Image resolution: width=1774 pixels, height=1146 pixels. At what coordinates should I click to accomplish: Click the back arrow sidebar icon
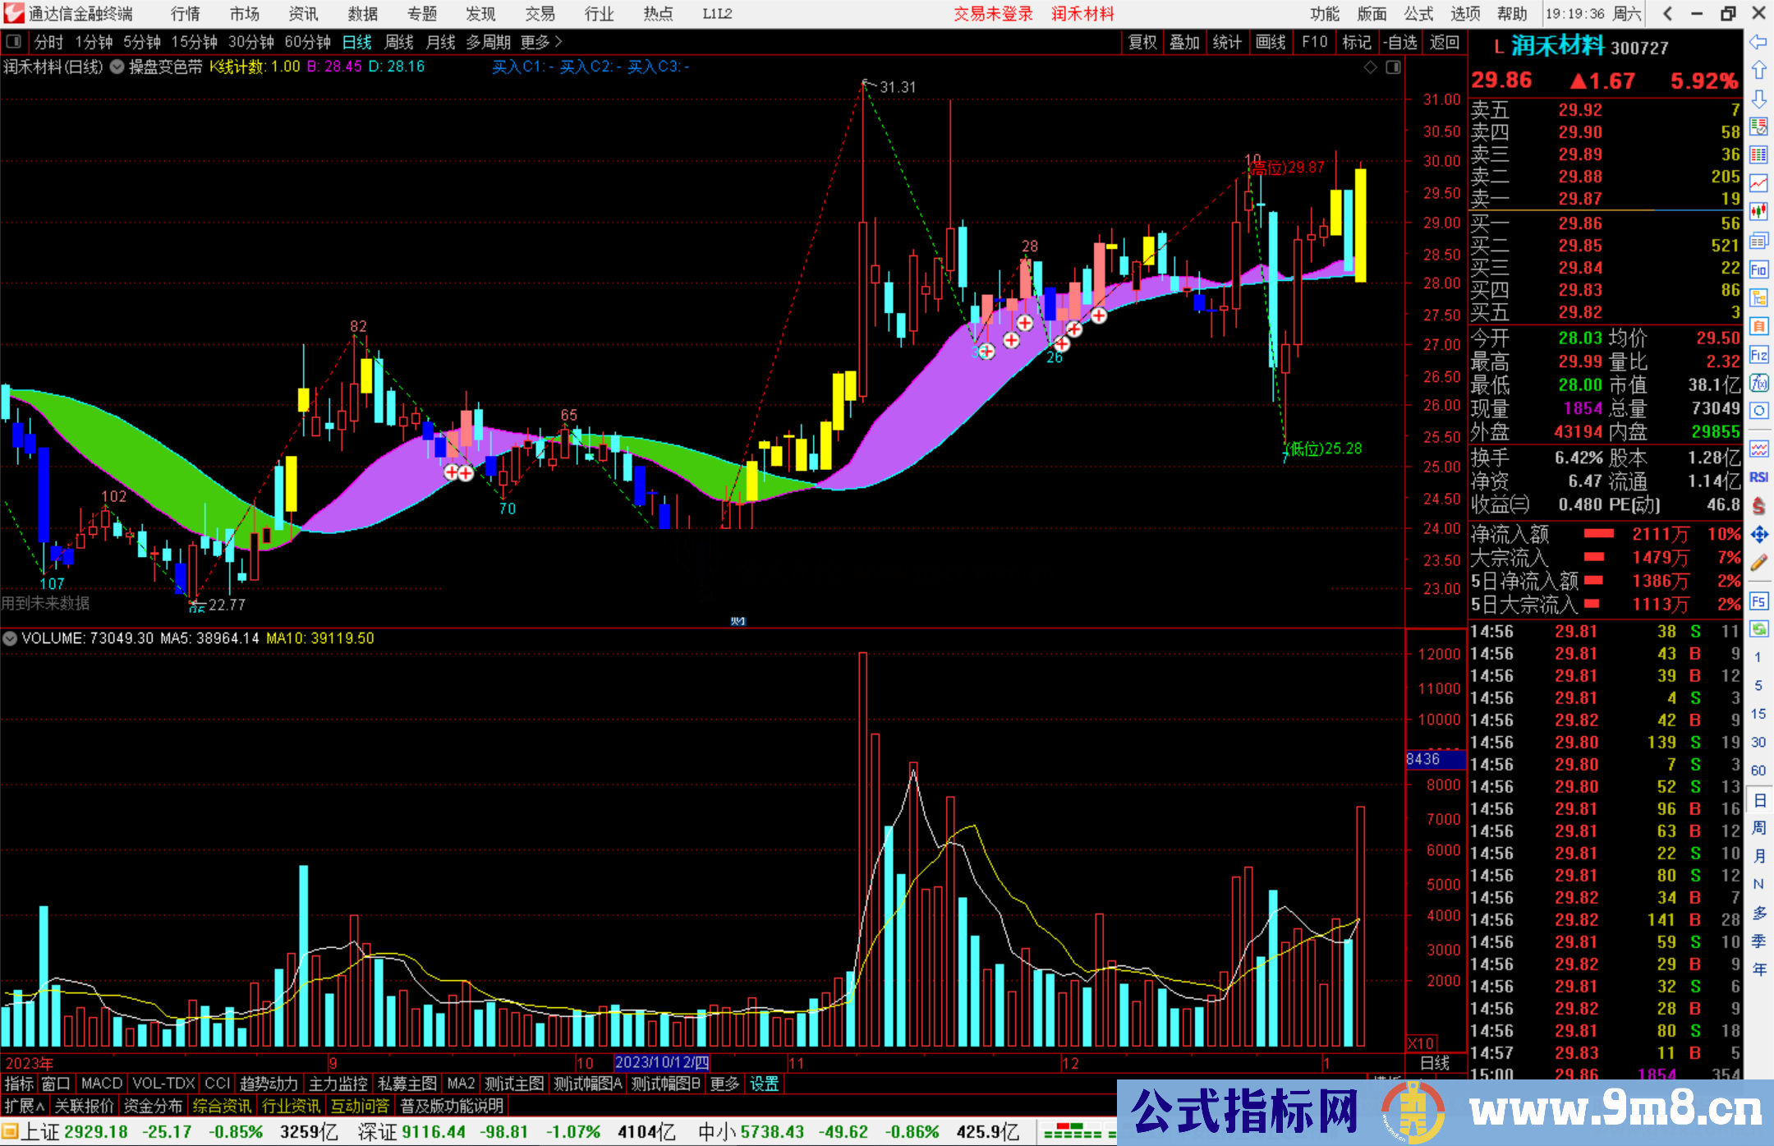click(x=1758, y=42)
